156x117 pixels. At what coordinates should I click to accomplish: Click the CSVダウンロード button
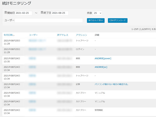point(118,20)
